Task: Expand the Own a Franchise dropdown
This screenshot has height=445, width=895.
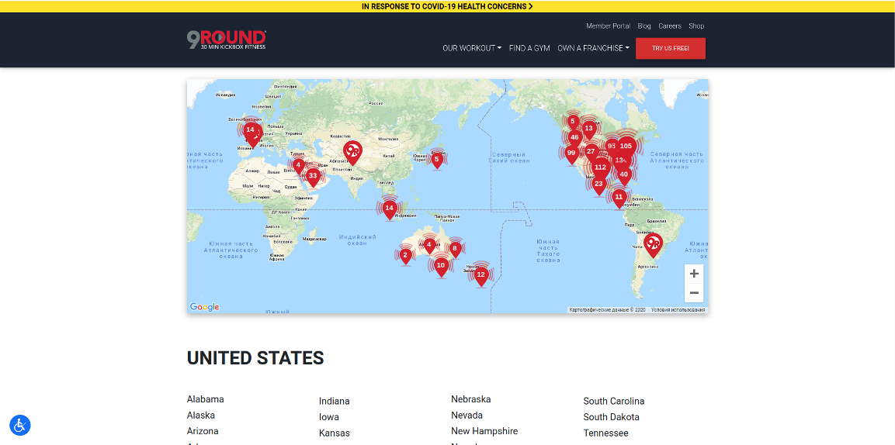Action: (x=594, y=48)
